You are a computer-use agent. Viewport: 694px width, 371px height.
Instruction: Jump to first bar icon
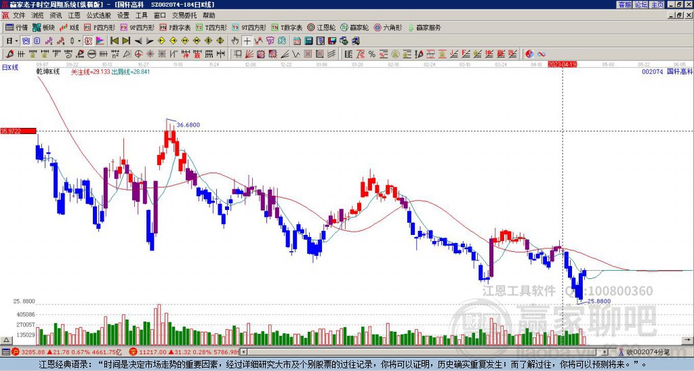pos(114,41)
